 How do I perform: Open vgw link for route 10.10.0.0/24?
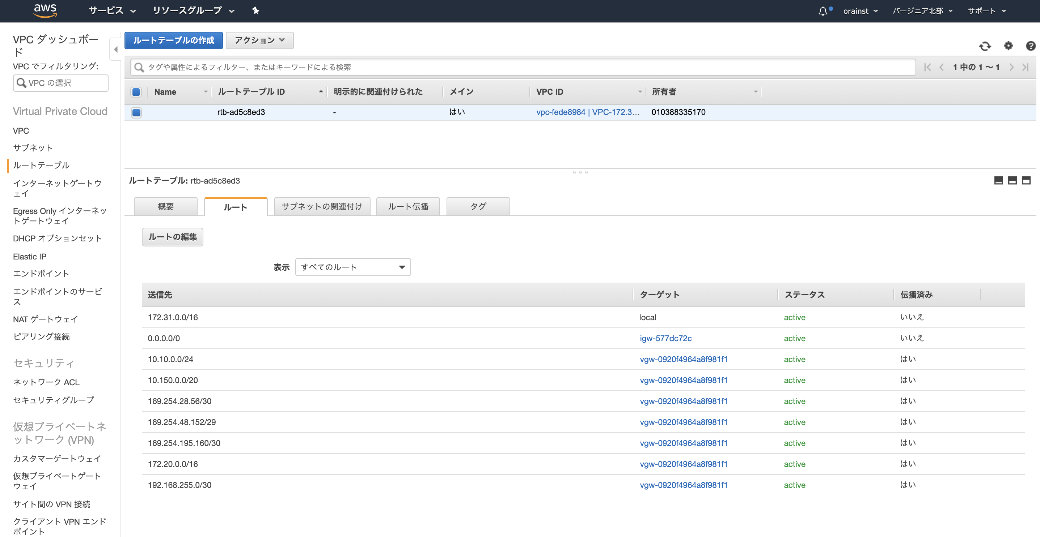[683, 360]
